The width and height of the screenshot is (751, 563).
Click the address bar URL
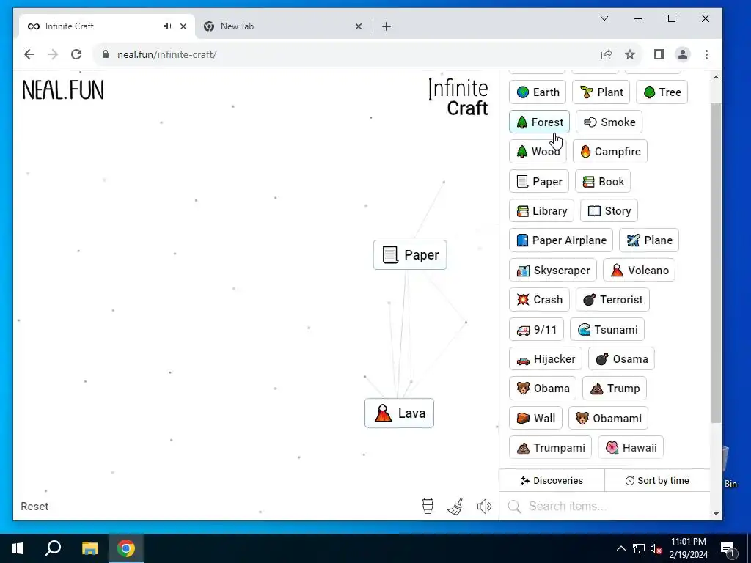point(167,54)
